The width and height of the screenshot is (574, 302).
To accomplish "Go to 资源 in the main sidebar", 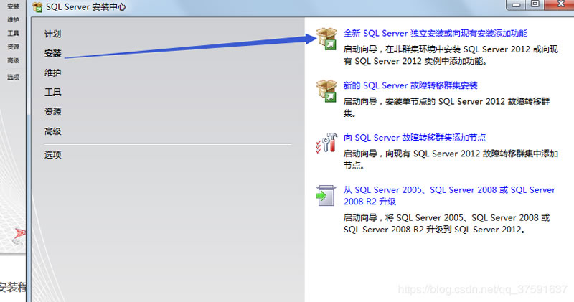I will (52, 112).
